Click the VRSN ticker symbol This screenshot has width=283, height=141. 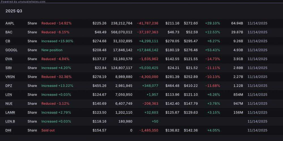point(10,77)
